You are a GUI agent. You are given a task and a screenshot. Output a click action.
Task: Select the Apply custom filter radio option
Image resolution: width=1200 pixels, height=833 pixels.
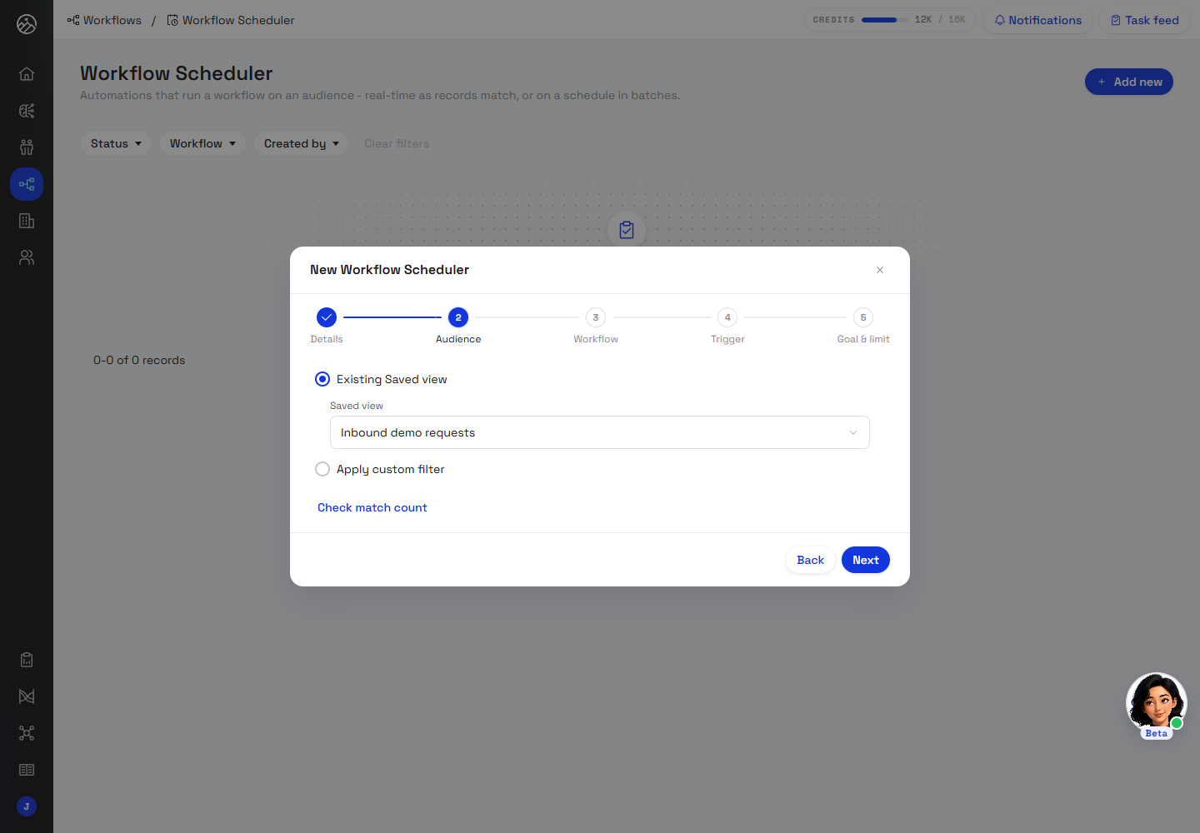tap(322, 469)
